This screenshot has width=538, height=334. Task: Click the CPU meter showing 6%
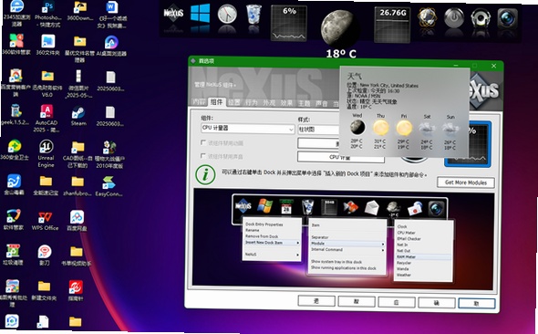coord(289,23)
